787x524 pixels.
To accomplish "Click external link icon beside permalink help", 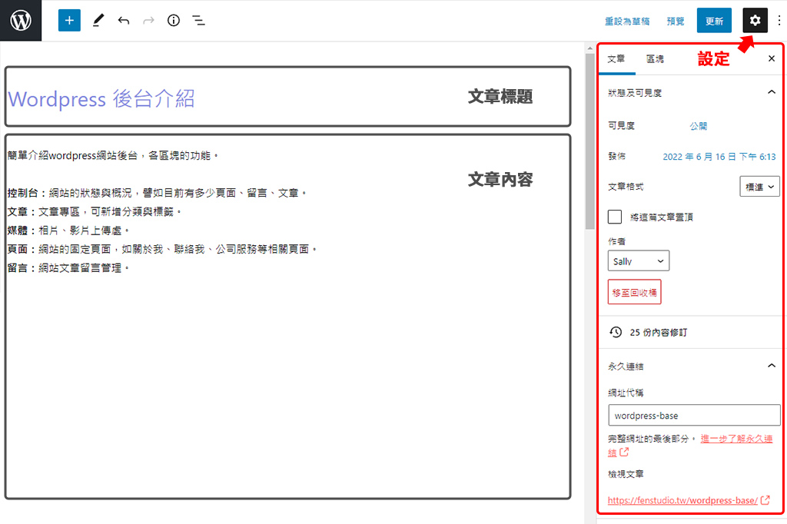I will [x=624, y=453].
